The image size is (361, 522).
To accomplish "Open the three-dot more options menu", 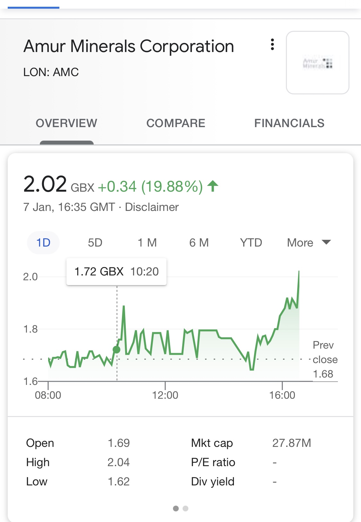I will [x=272, y=45].
